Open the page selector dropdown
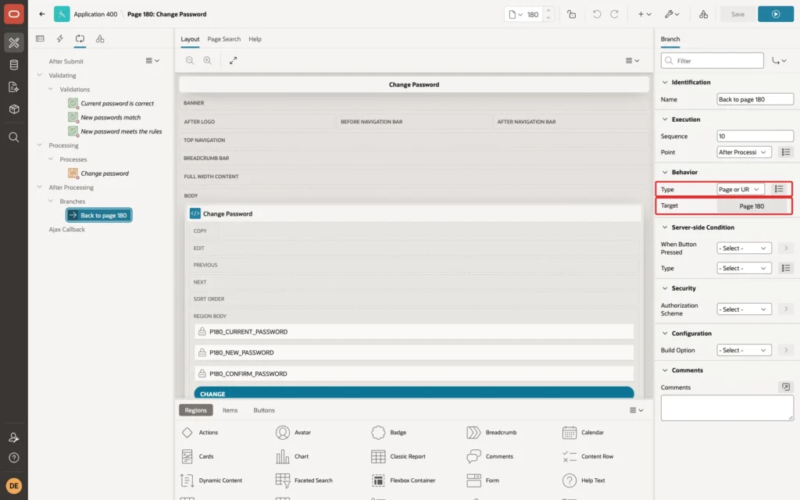 point(516,14)
